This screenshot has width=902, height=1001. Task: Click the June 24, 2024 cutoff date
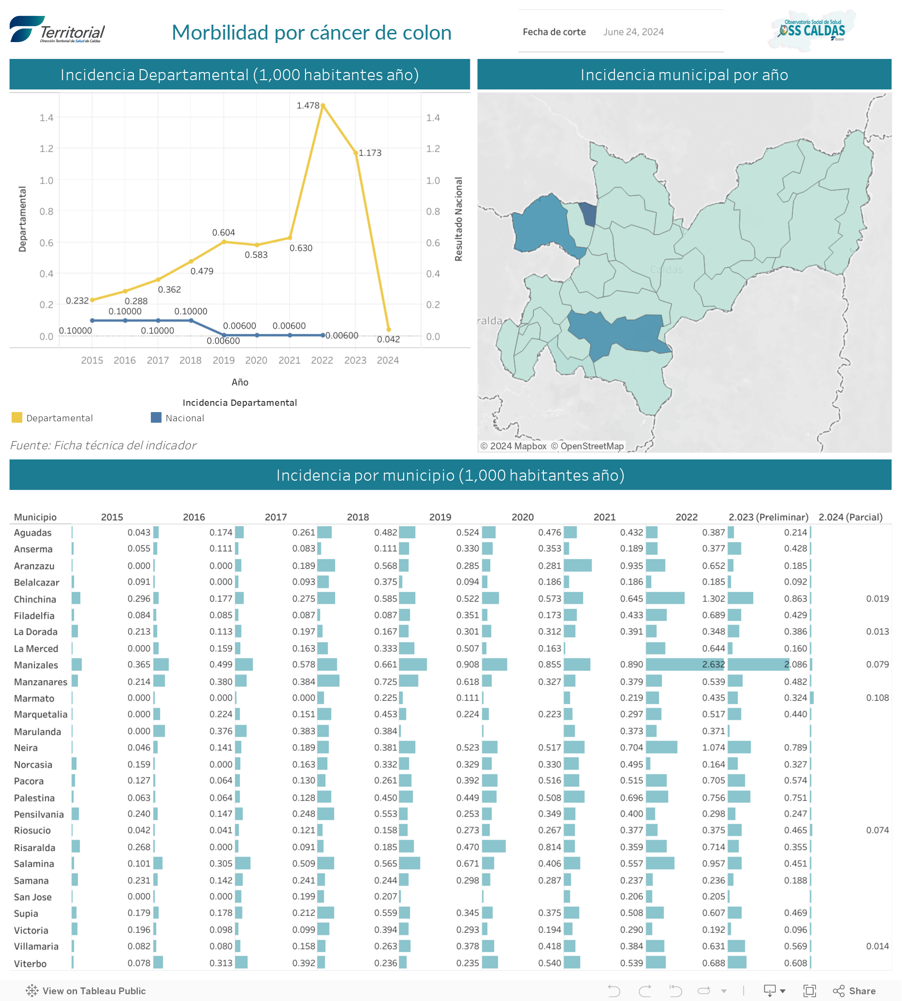point(633,32)
